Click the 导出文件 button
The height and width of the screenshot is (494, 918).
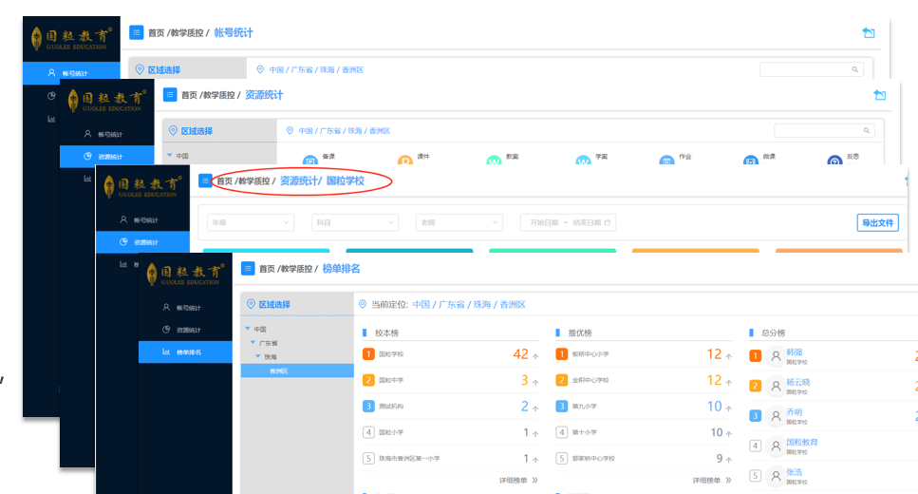(877, 223)
